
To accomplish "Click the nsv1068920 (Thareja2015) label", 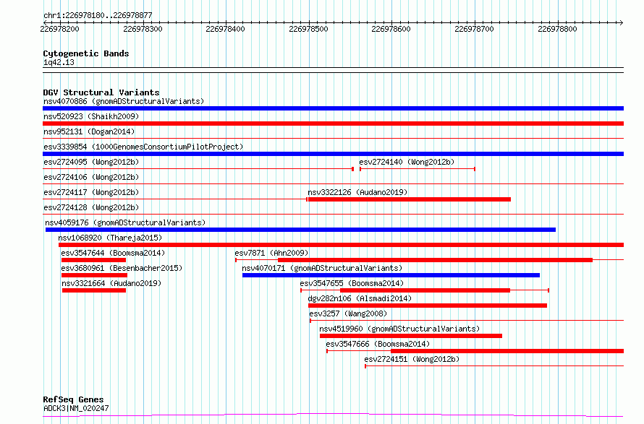I will pos(110,238).
